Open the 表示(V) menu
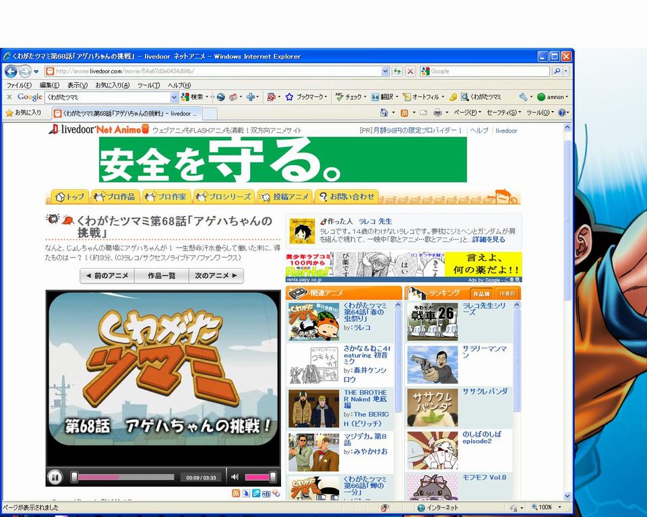 (x=78, y=85)
